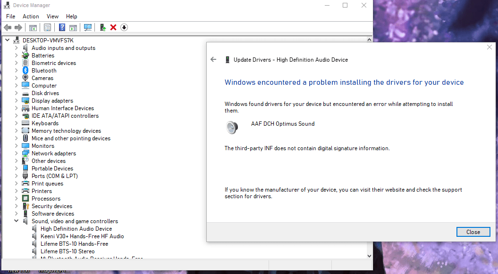Click scroll up arrow in device tree

[x=369, y=40]
